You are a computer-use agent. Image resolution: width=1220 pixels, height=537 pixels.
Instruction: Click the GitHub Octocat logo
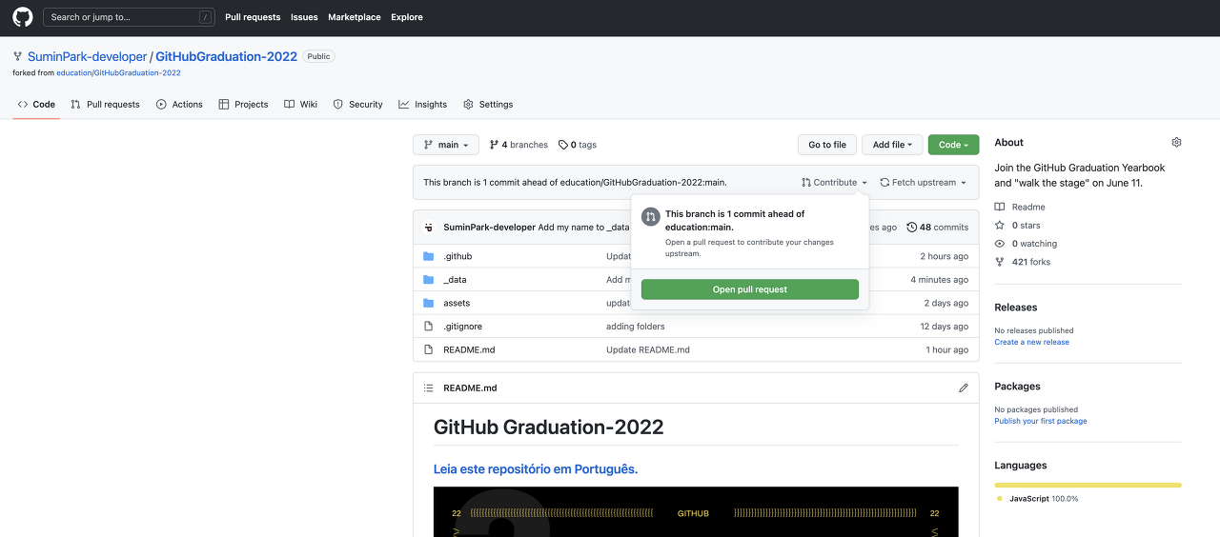(22, 17)
